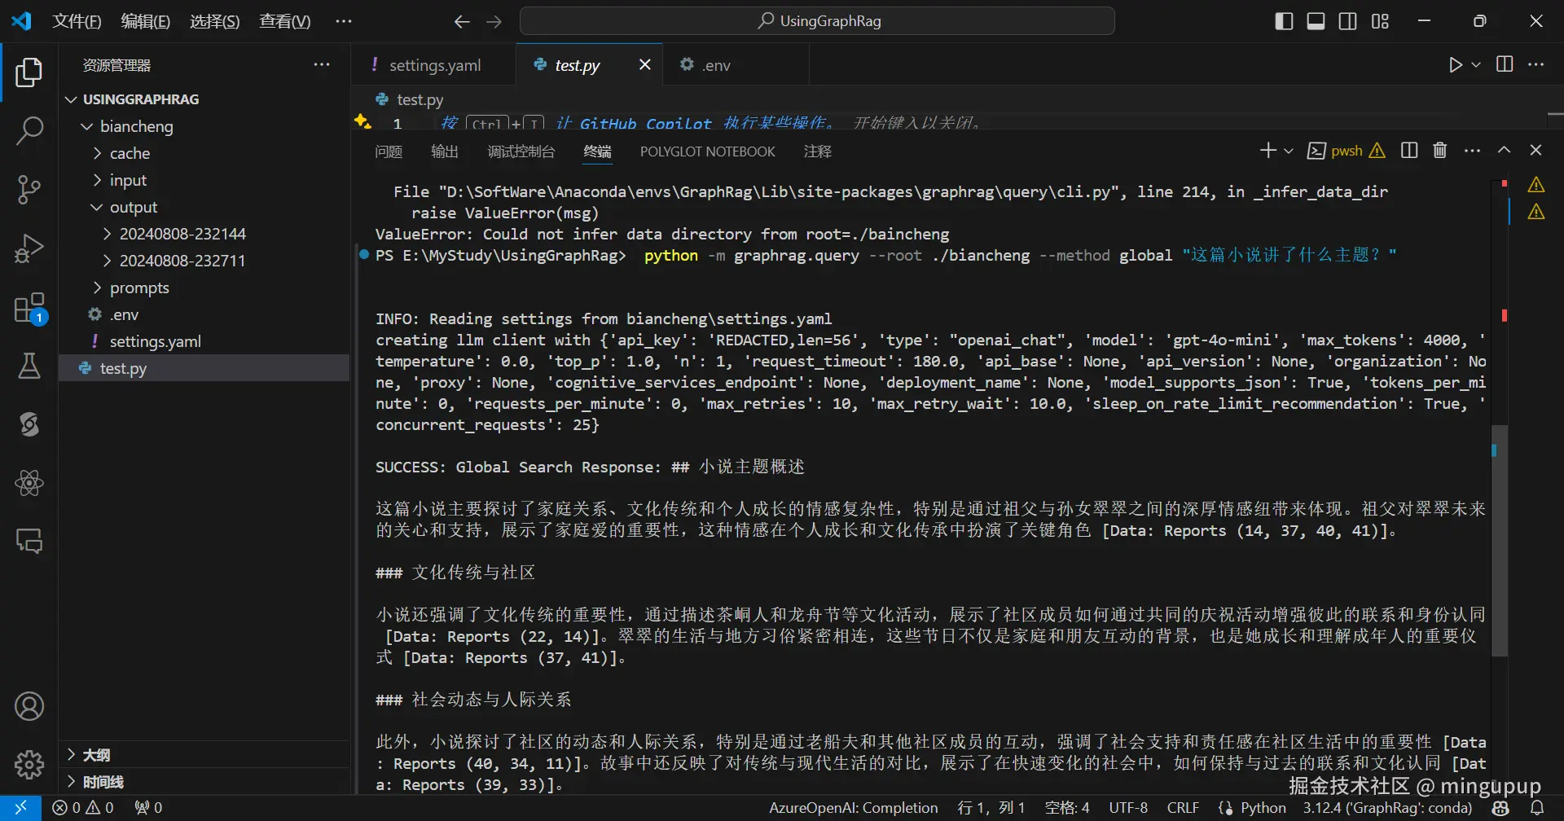The image size is (1564, 821).
Task: Split the terminal
Action: click(1409, 151)
